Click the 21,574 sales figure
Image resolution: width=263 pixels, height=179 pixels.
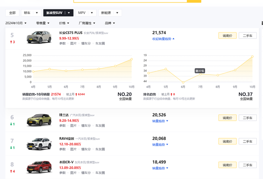159,33
